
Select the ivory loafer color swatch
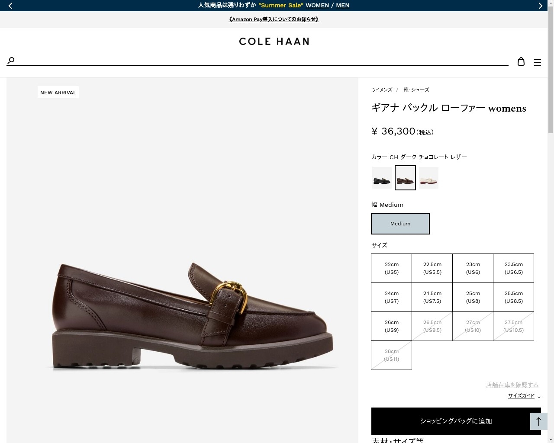coord(428,178)
